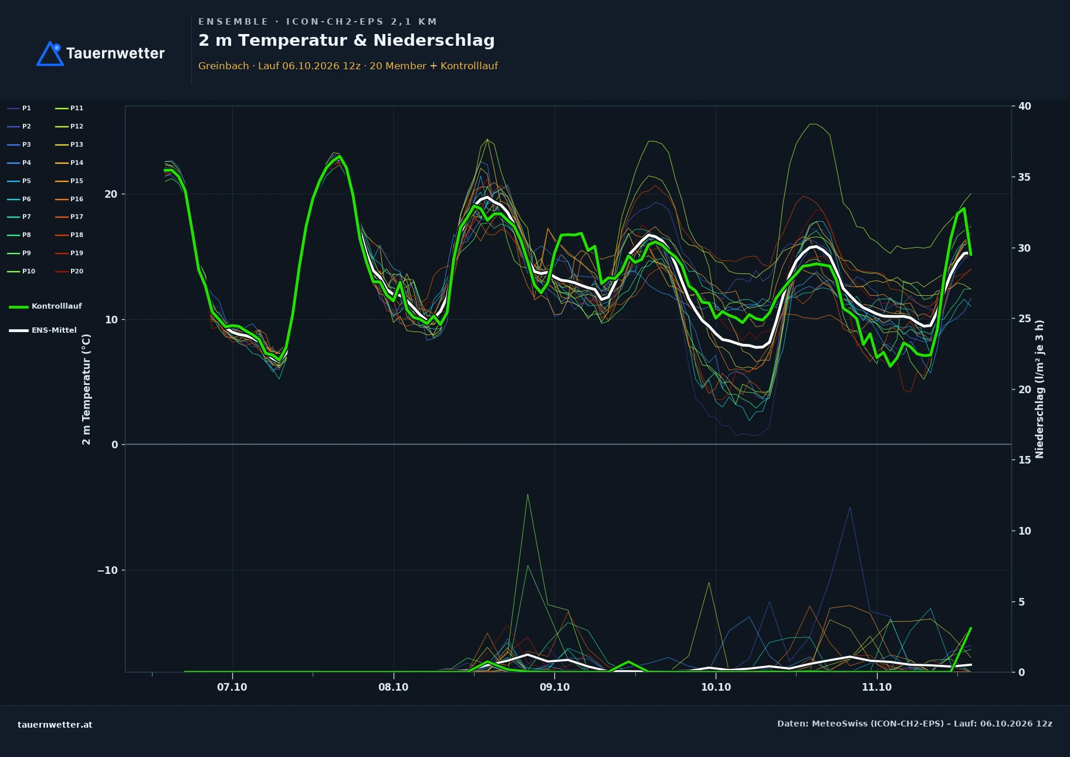
Task: Click the −10 tick on temperature axis
Action: [107, 570]
